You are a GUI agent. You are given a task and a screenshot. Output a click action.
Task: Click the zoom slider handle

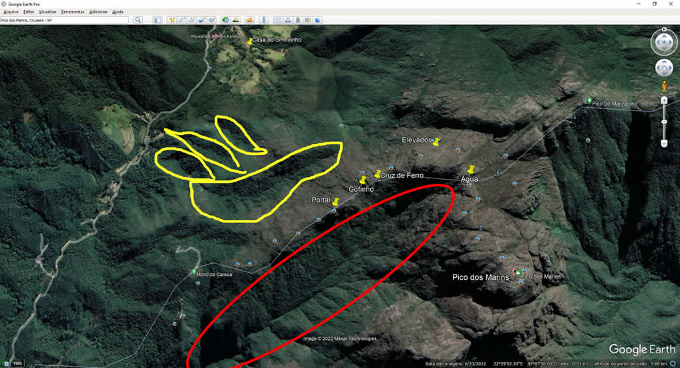tap(664, 122)
